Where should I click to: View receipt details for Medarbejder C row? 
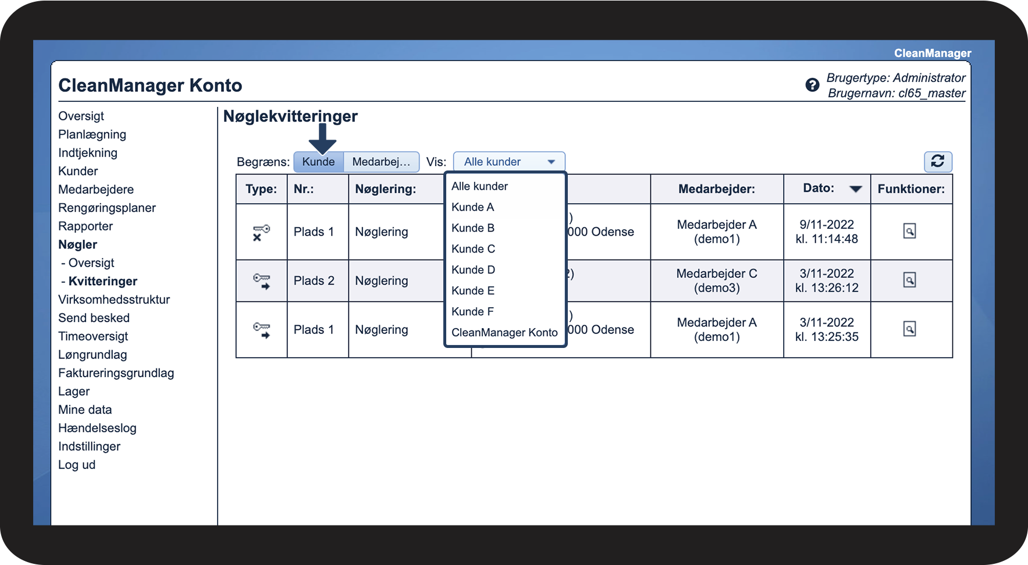click(909, 280)
